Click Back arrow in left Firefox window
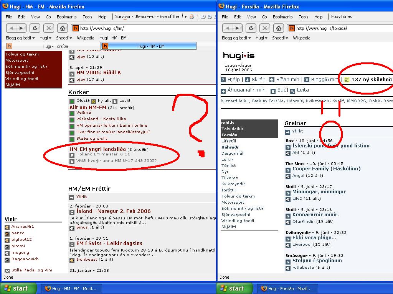The width and height of the screenshot is (393, 294). point(11,28)
